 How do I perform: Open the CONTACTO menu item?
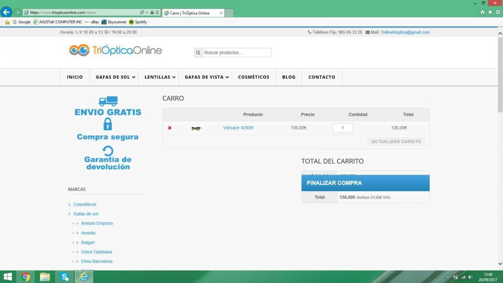(322, 77)
